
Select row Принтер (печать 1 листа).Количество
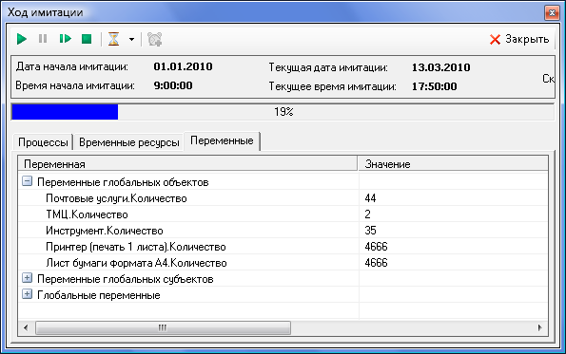point(283,247)
